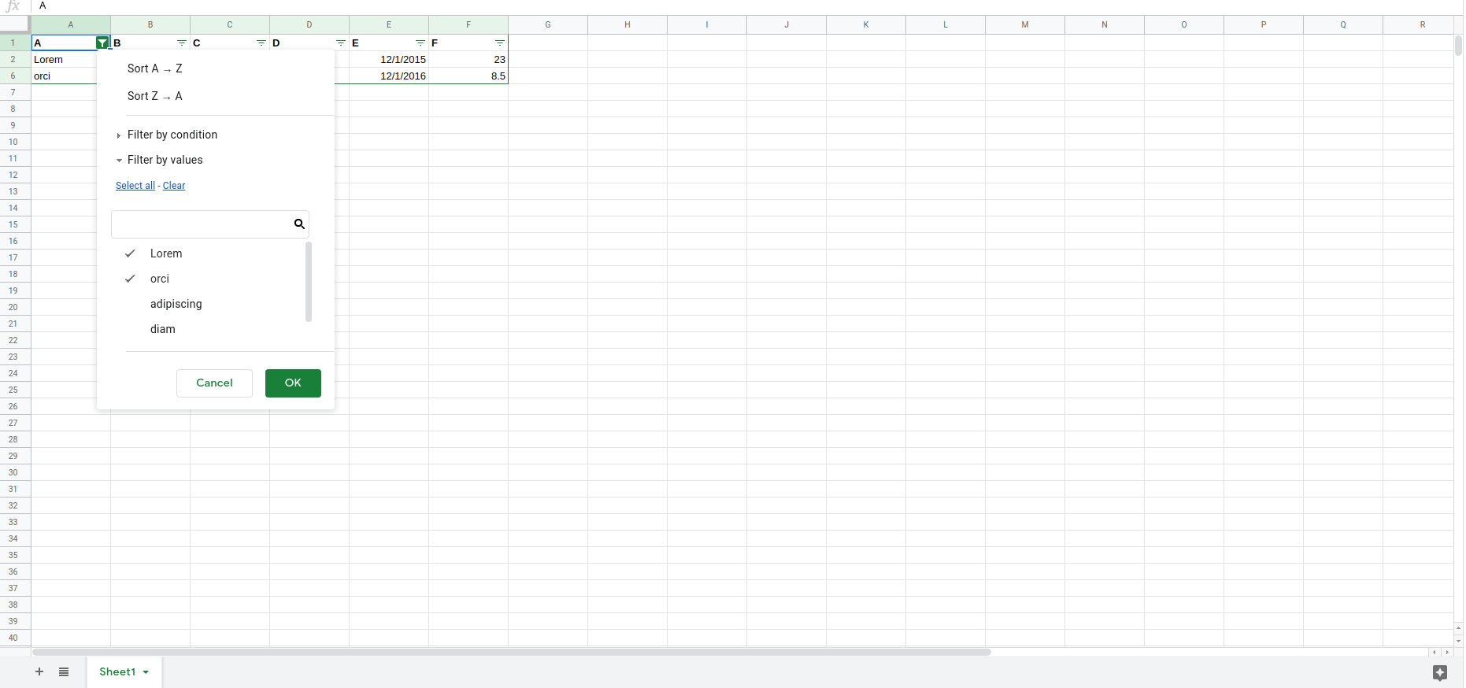The width and height of the screenshot is (1466, 688).
Task: Select the column H header
Action: (x=627, y=24)
